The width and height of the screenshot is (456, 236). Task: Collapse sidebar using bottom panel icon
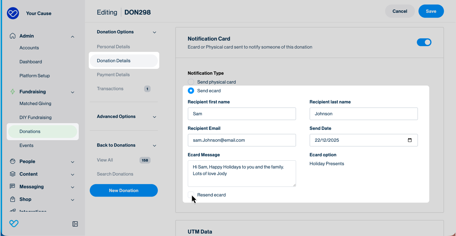[75, 224]
